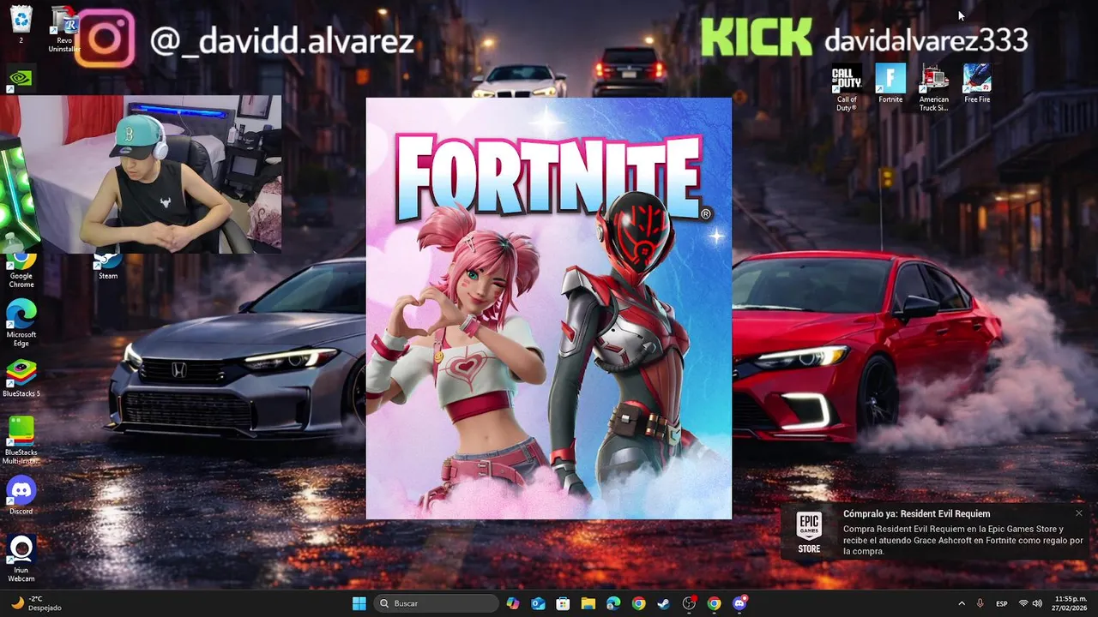
Task: Select the Fortnite desktop shortcut
Action: pyautogui.click(x=890, y=84)
